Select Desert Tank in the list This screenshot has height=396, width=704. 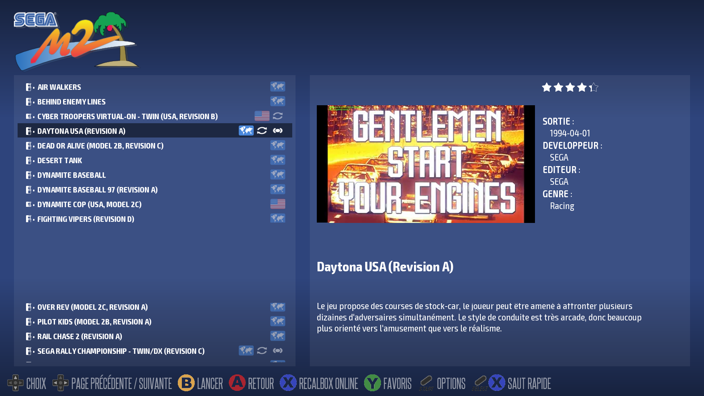click(x=155, y=160)
